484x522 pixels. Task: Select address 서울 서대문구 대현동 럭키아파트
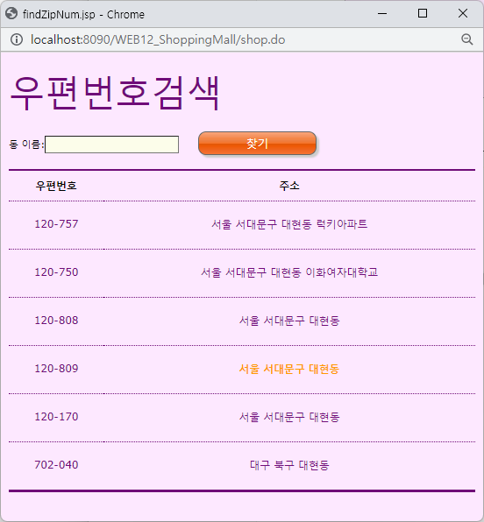(289, 224)
